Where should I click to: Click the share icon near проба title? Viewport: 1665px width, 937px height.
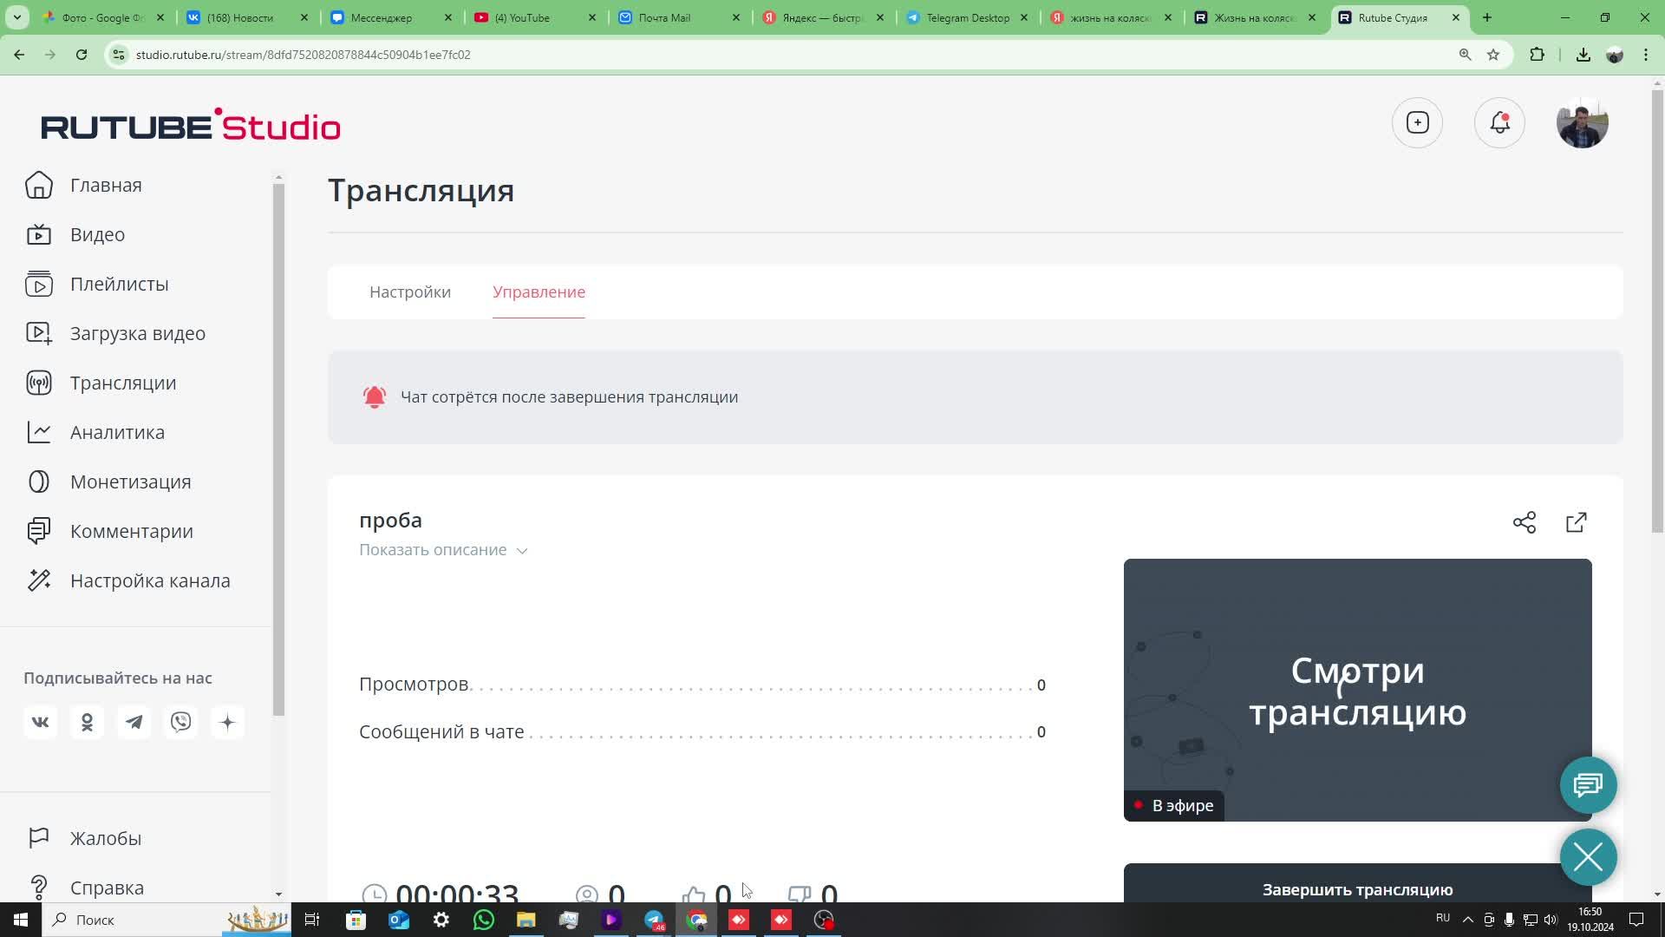(x=1525, y=522)
